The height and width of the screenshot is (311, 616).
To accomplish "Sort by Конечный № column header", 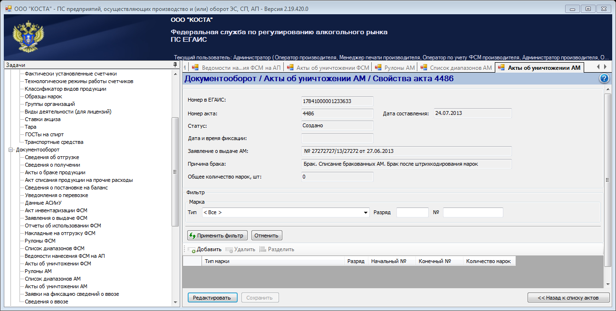I will (x=439, y=261).
